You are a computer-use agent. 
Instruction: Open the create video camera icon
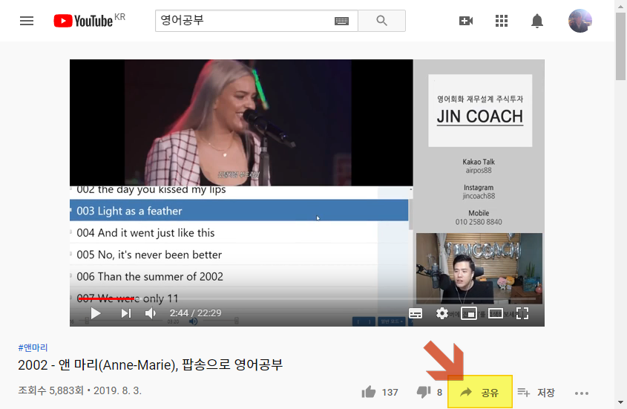(x=466, y=21)
